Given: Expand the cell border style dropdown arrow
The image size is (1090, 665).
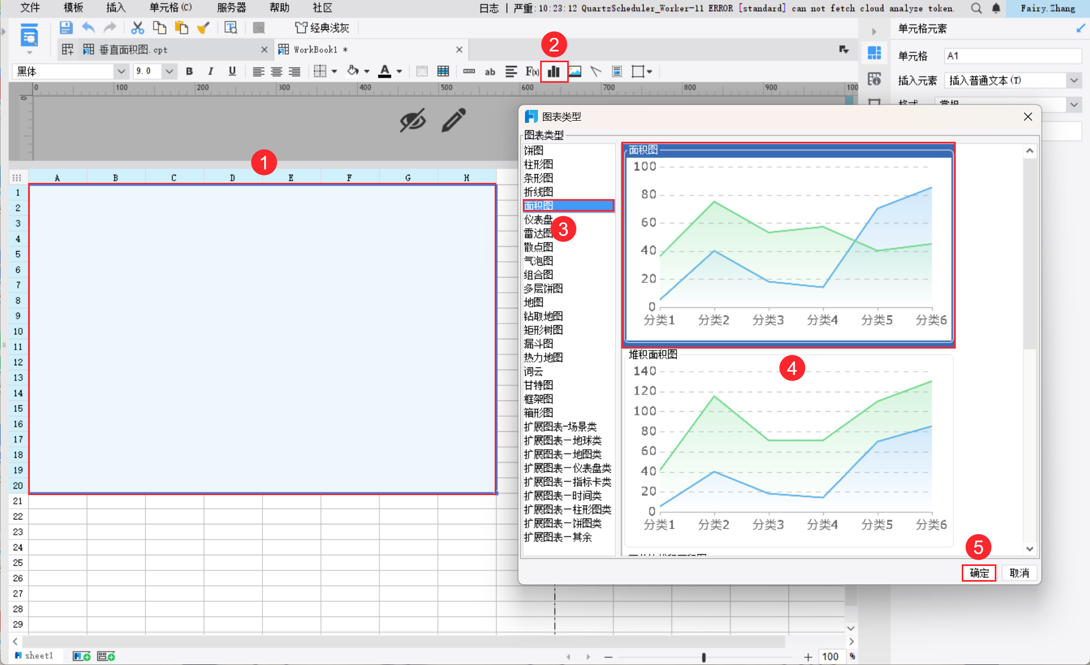Looking at the screenshot, I should [x=334, y=71].
